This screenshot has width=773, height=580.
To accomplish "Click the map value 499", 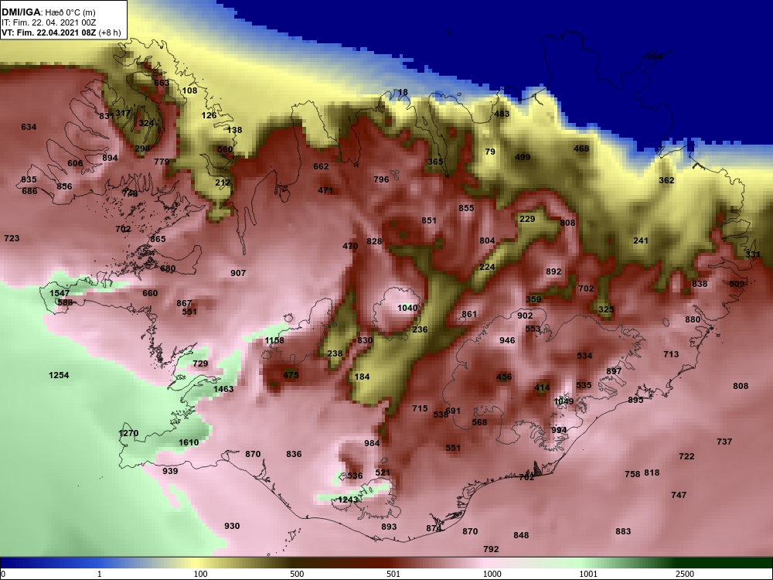I will 523,157.
